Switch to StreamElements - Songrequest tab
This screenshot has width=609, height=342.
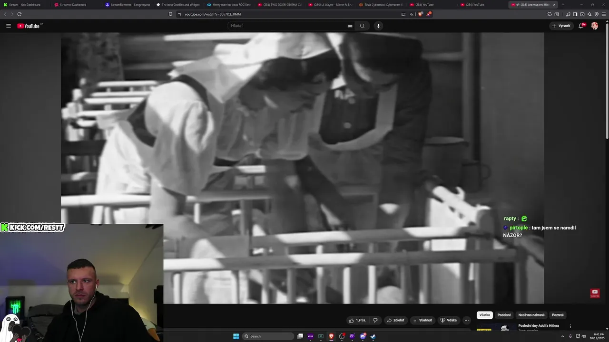(x=127, y=5)
